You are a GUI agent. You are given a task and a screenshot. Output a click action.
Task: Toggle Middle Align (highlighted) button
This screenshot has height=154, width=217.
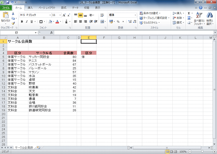pos(80,15)
